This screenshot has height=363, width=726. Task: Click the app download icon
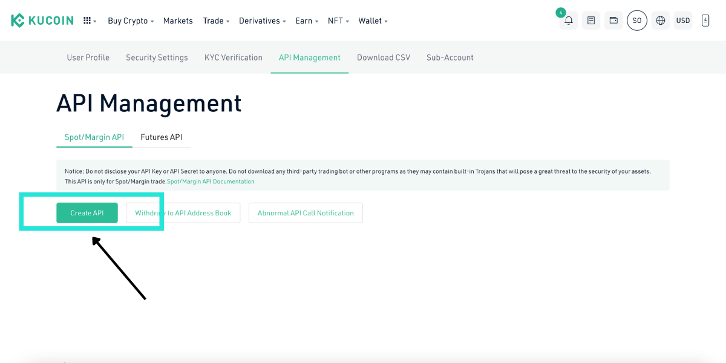click(705, 21)
